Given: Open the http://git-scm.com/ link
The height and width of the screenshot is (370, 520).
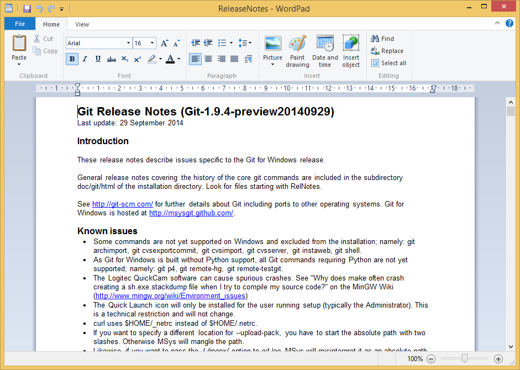Looking at the screenshot, I should (x=122, y=204).
